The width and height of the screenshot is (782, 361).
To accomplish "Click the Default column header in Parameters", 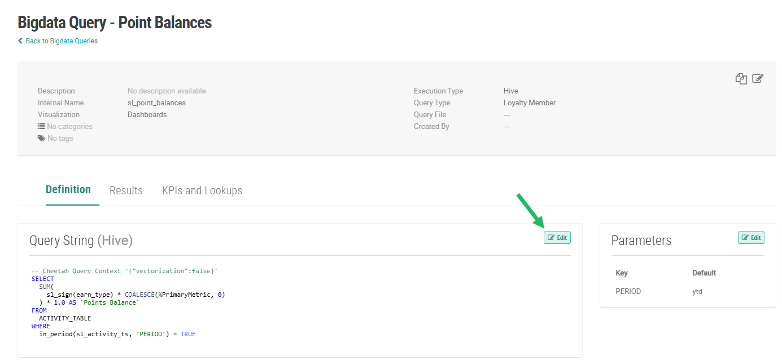I will [x=704, y=273].
